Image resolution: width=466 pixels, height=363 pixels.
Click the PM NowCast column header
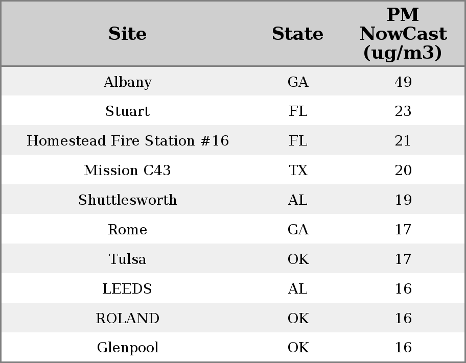pos(403,34)
